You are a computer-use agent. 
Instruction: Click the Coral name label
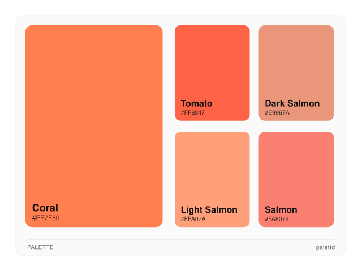[45, 208]
